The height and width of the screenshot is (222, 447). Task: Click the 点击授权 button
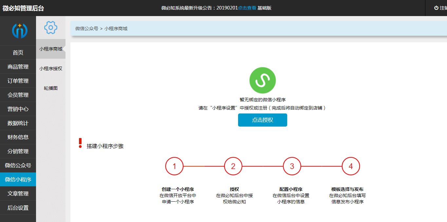[x=262, y=120]
